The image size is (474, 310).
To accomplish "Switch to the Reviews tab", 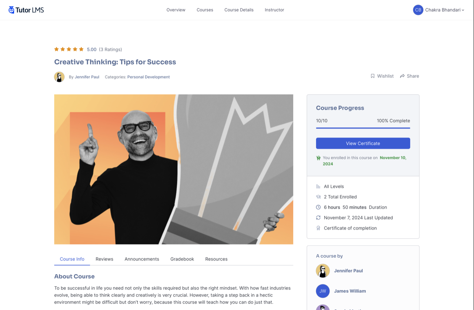I will [104, 259].
